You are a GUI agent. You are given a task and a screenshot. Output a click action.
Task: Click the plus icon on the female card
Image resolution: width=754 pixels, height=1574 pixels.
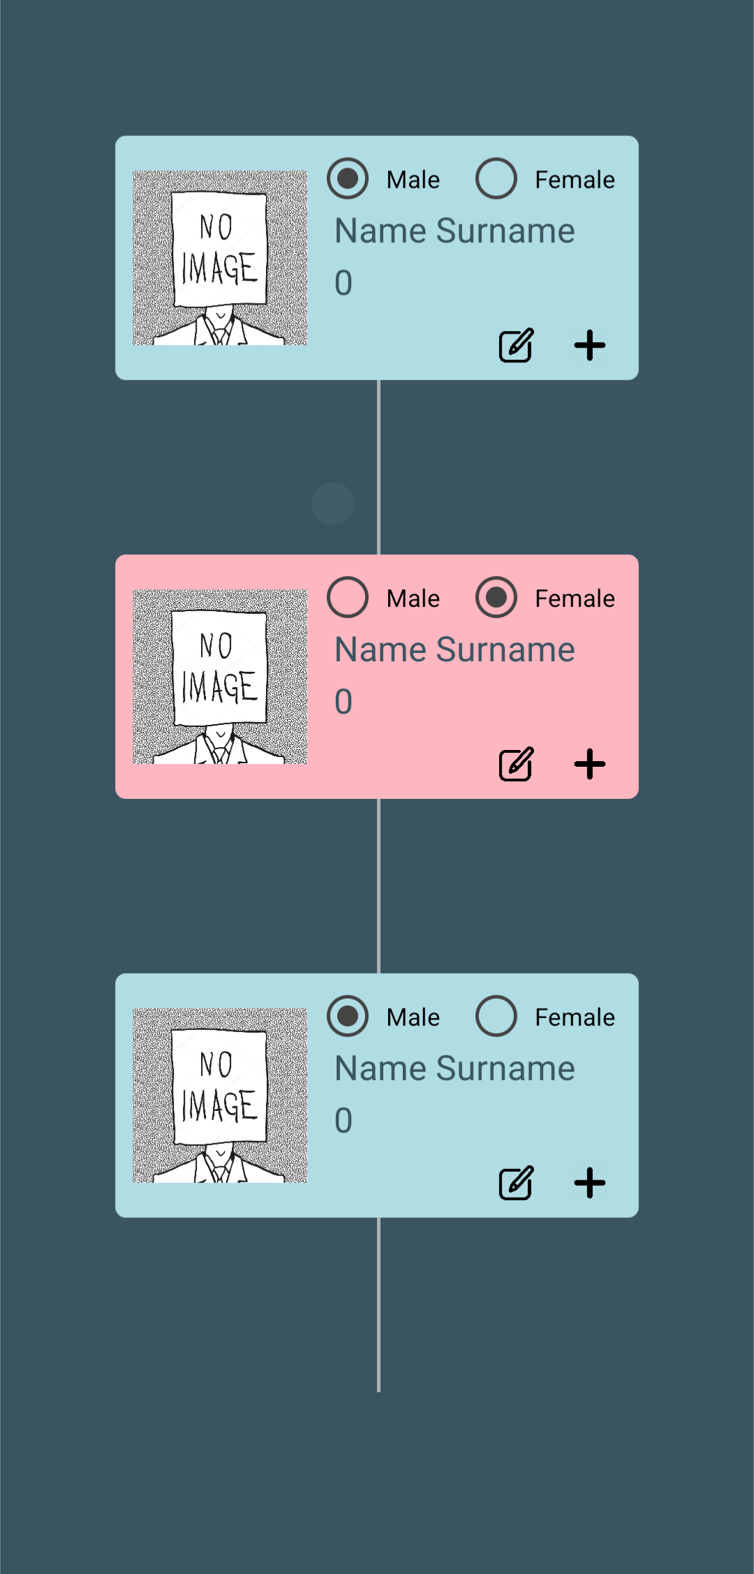pyautogui.click(x=590, y=763)
